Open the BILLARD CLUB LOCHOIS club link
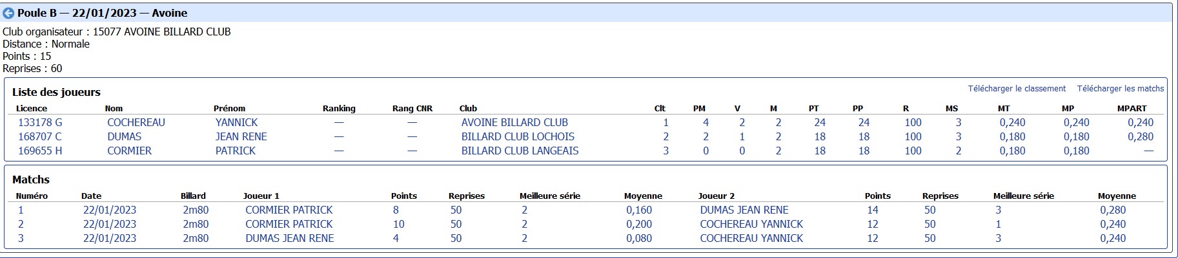 (x=518, y=136)
